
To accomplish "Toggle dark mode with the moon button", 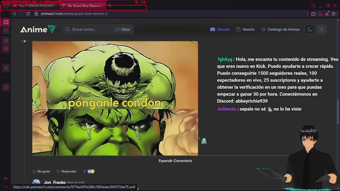I will (310, 29).
